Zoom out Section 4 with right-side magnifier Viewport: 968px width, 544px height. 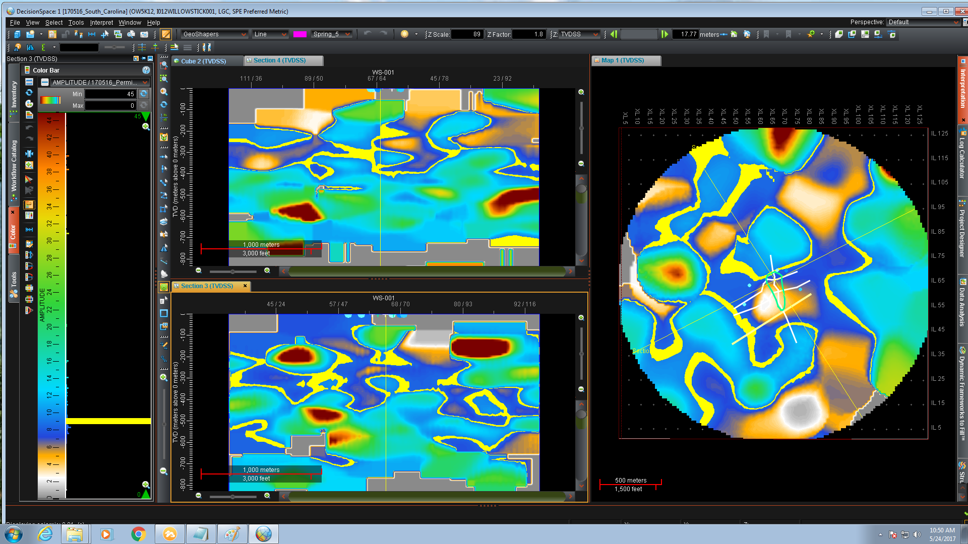[581, 164]
